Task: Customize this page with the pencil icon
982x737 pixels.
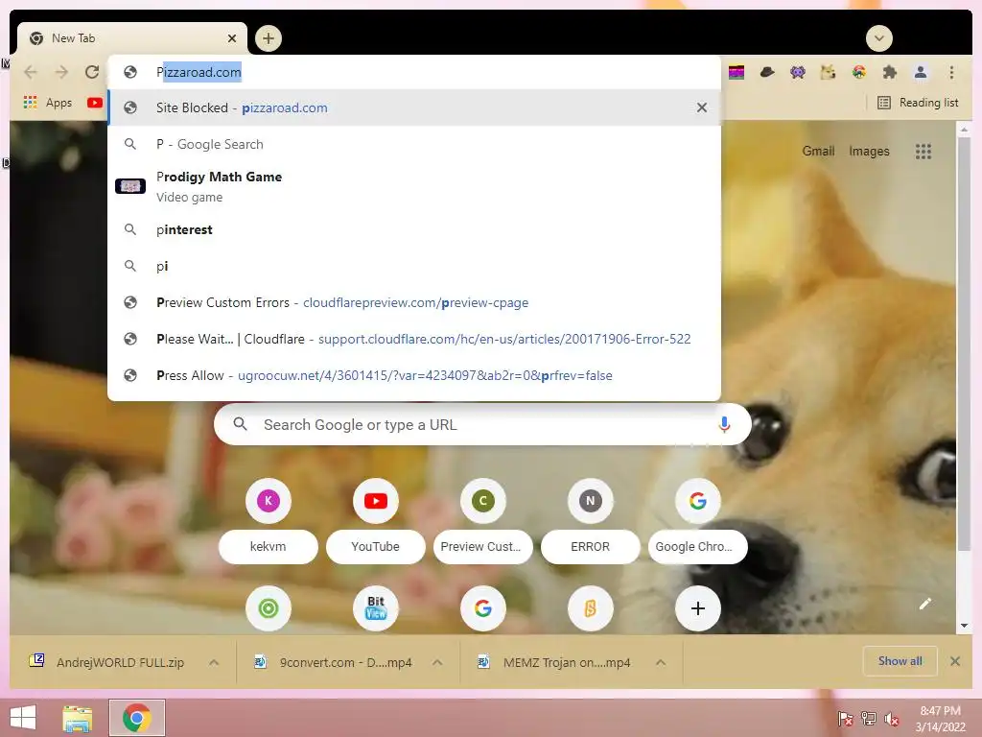Action: coord(925,604)
